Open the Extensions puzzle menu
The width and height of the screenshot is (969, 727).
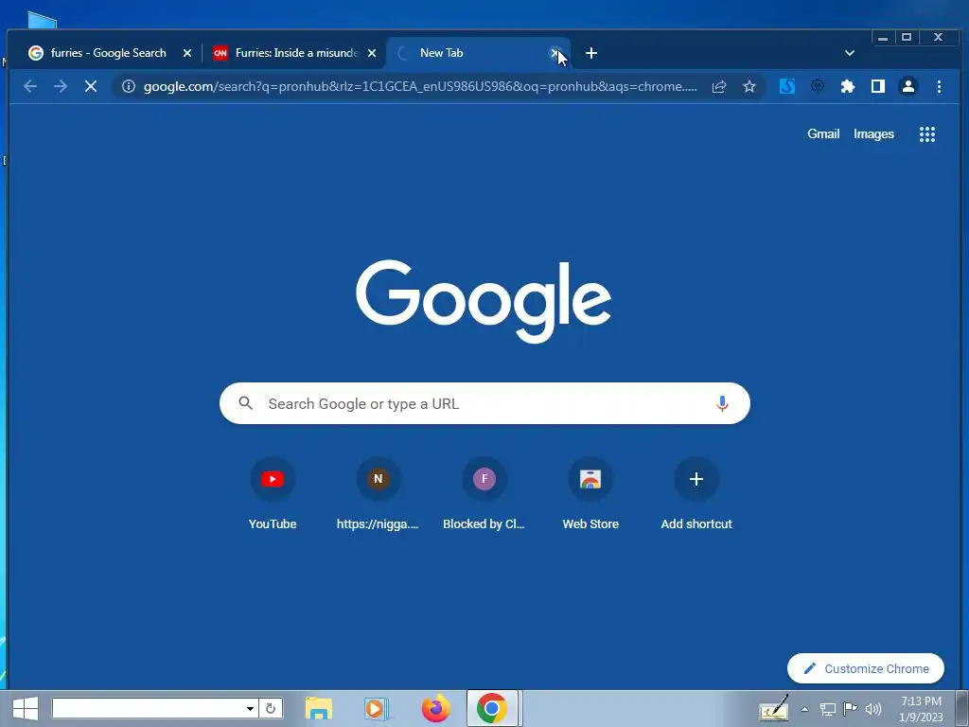848,86
